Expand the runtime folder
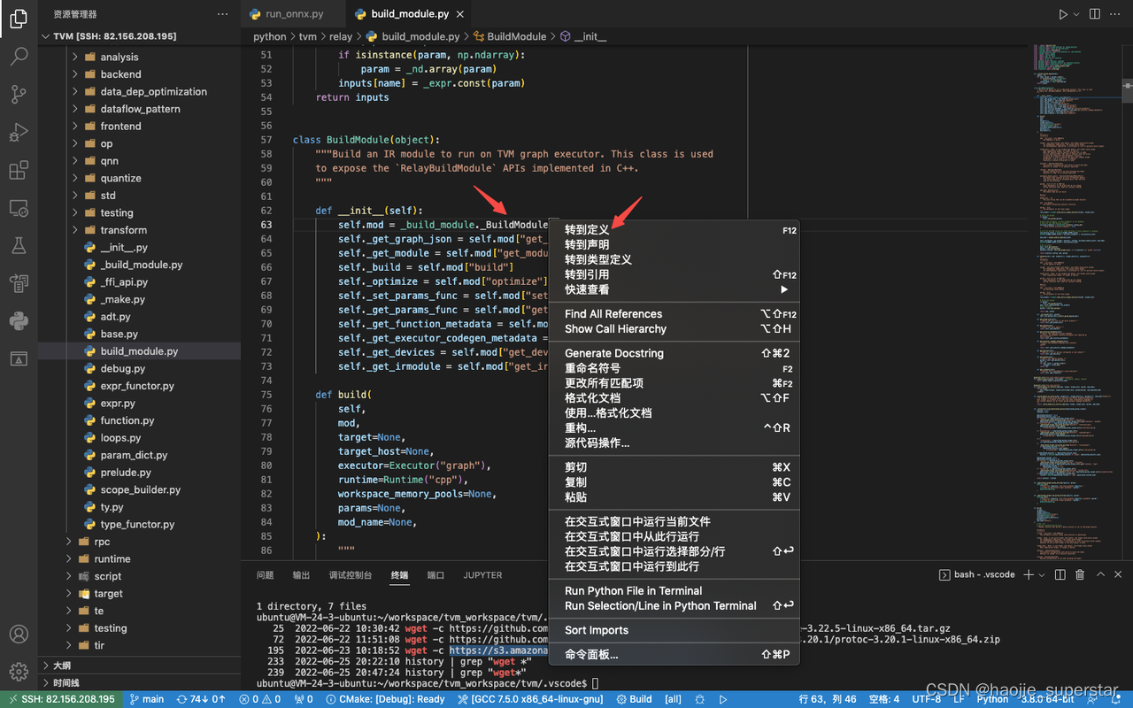This screenshot has width=1133, height=708. click(x=112, y=558)
